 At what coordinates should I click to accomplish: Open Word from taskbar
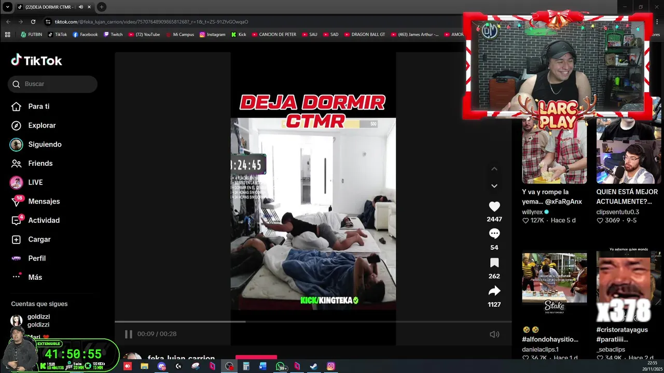point(263,366)
